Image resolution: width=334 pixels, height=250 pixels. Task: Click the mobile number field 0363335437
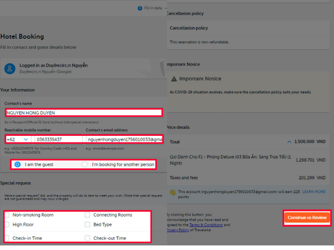point(58,140)
